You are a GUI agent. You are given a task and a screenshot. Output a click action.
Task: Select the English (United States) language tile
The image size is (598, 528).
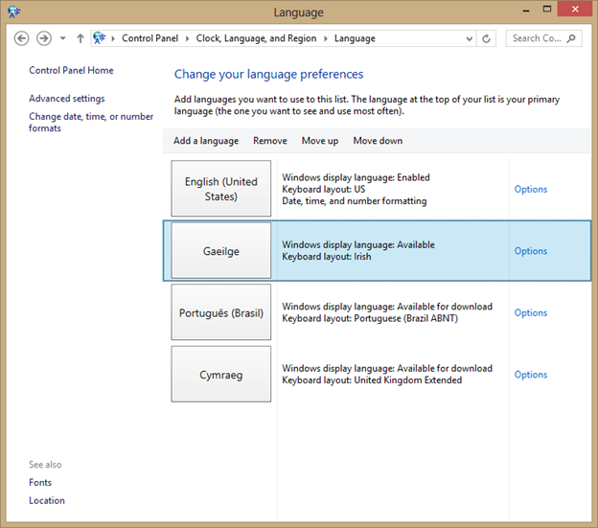[x=221, y=189]
